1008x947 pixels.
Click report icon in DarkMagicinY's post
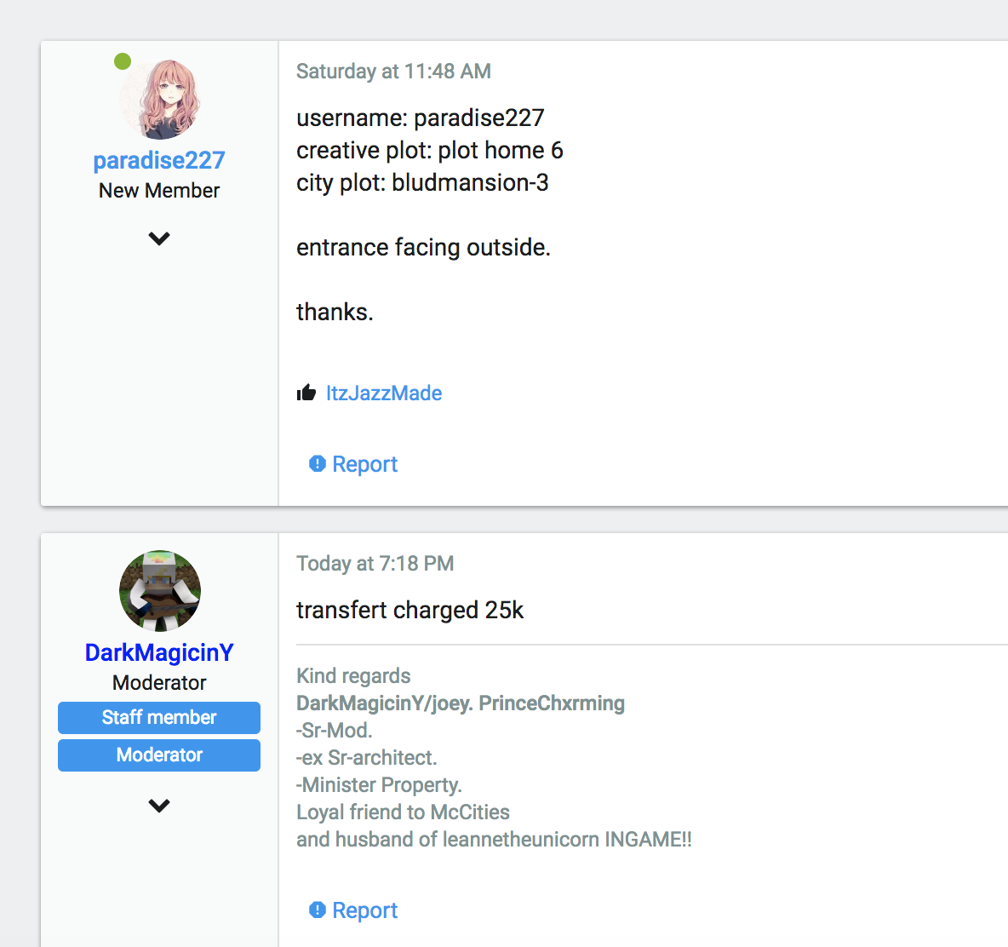point(318,910)
